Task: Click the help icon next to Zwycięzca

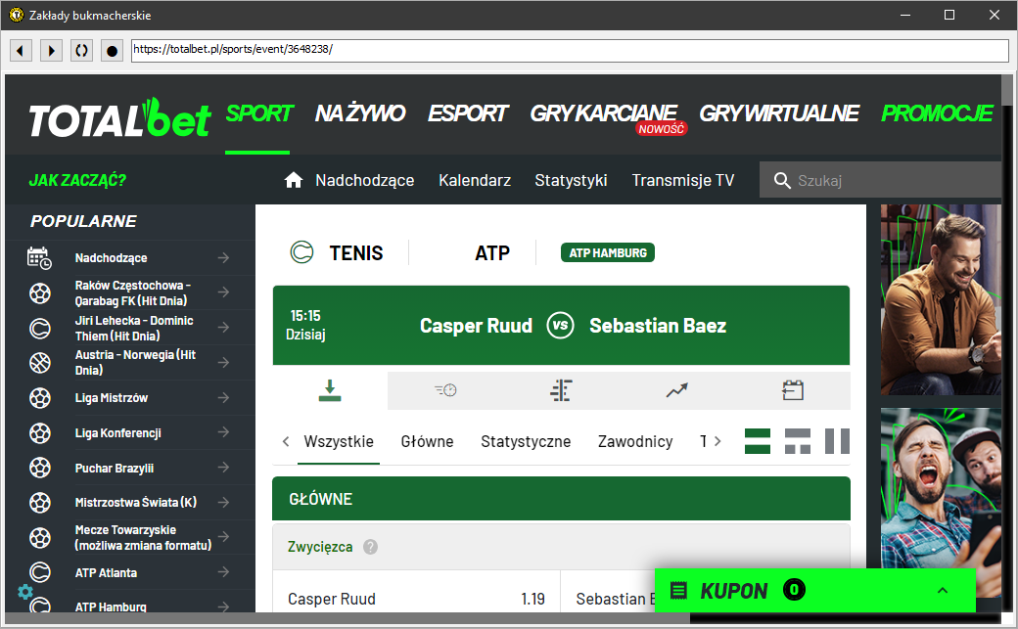Action: click(x=370, y=547)
